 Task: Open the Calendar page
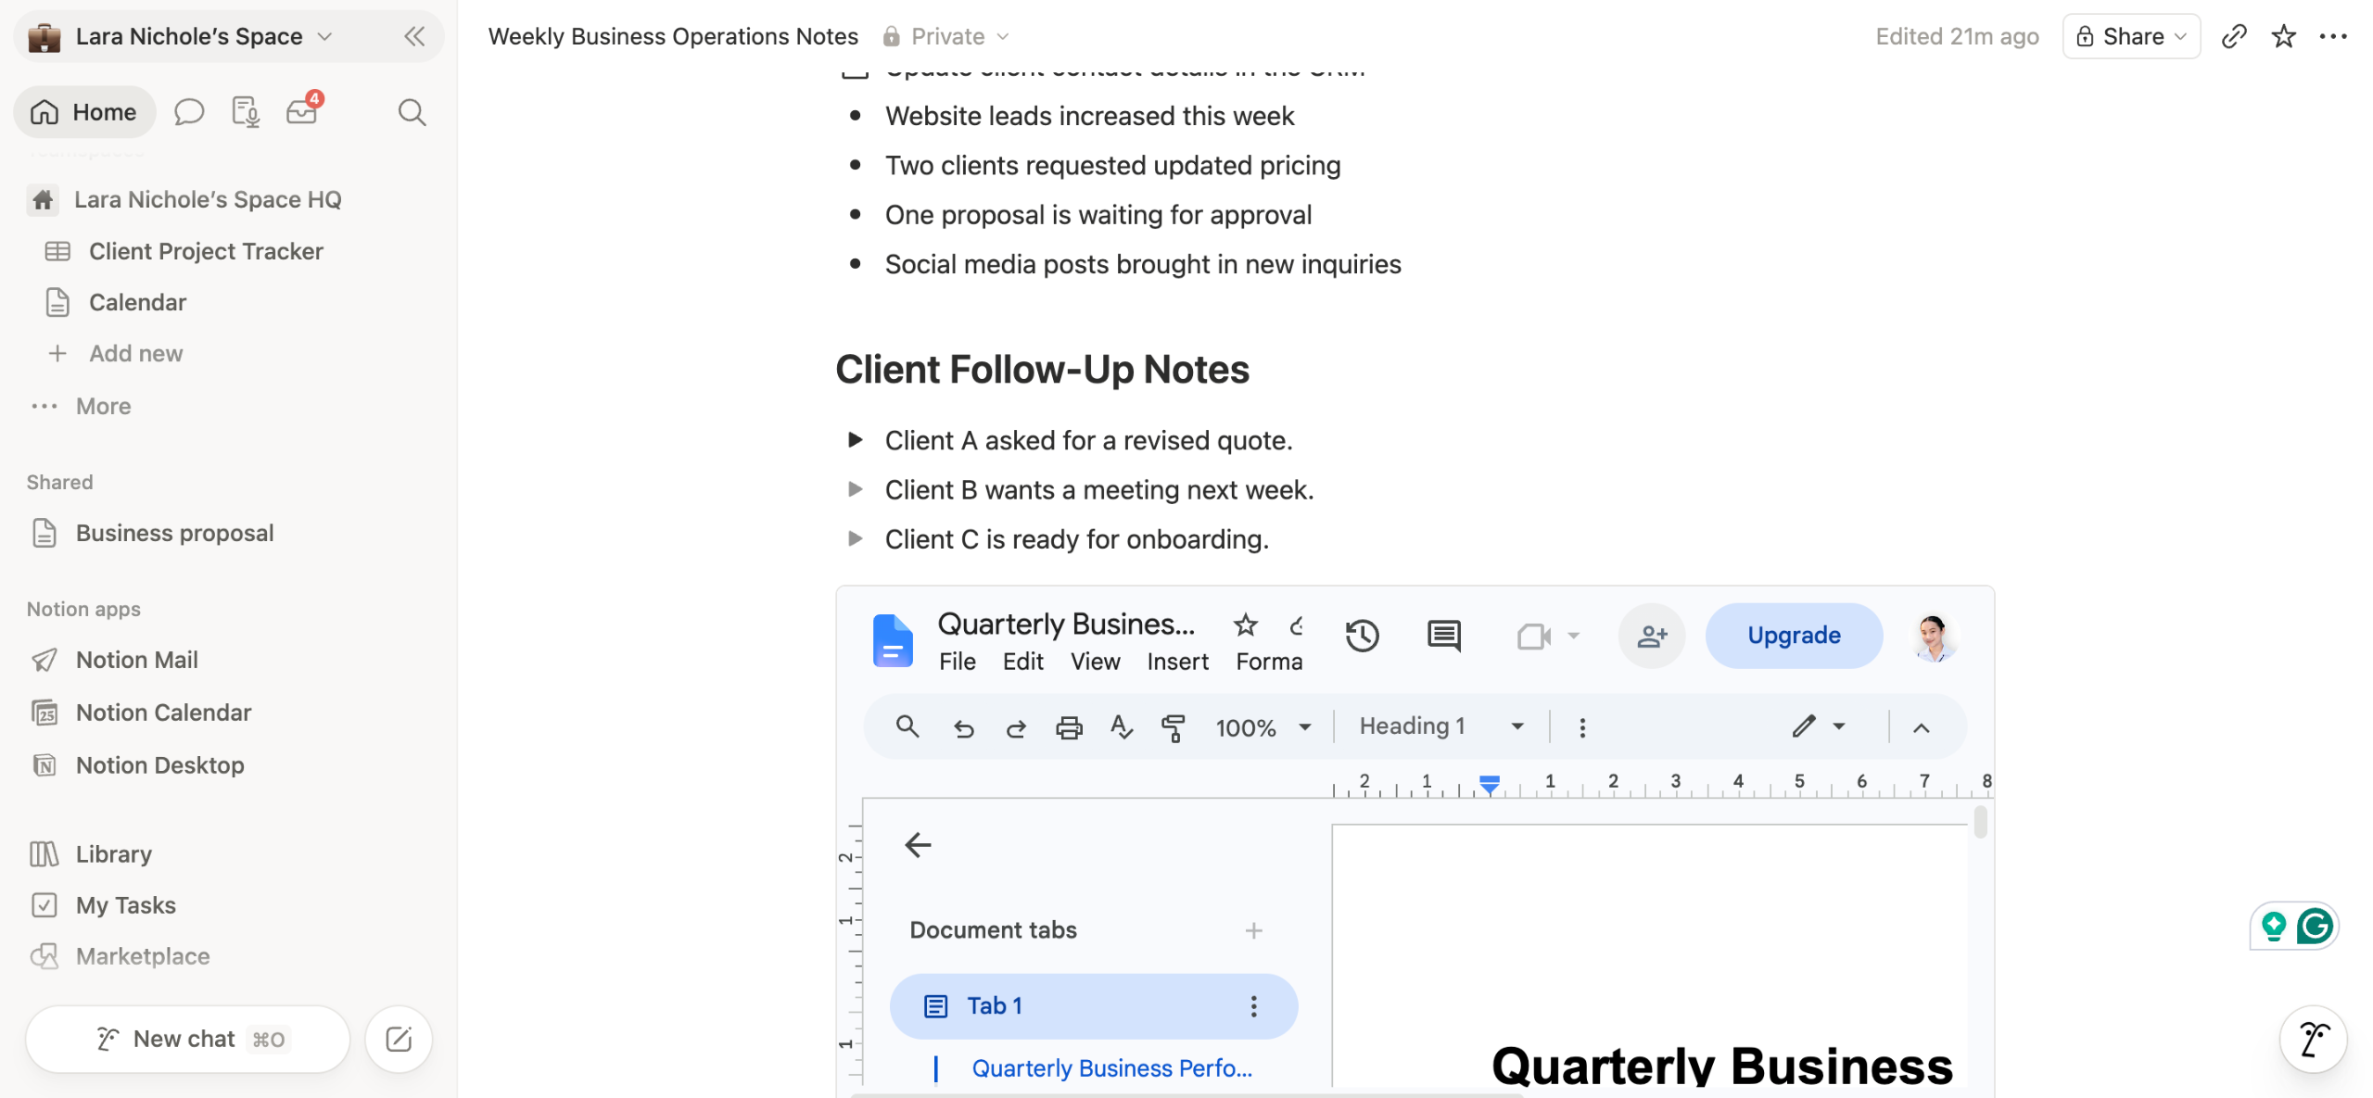pyautogui.click(x=137, y=302)
